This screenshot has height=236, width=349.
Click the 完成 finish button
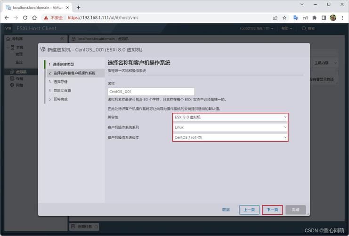pyautogui.click(x=295, y=210)
